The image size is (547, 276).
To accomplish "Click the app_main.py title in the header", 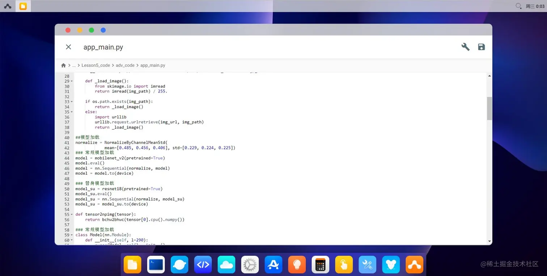I will point(103,47).
